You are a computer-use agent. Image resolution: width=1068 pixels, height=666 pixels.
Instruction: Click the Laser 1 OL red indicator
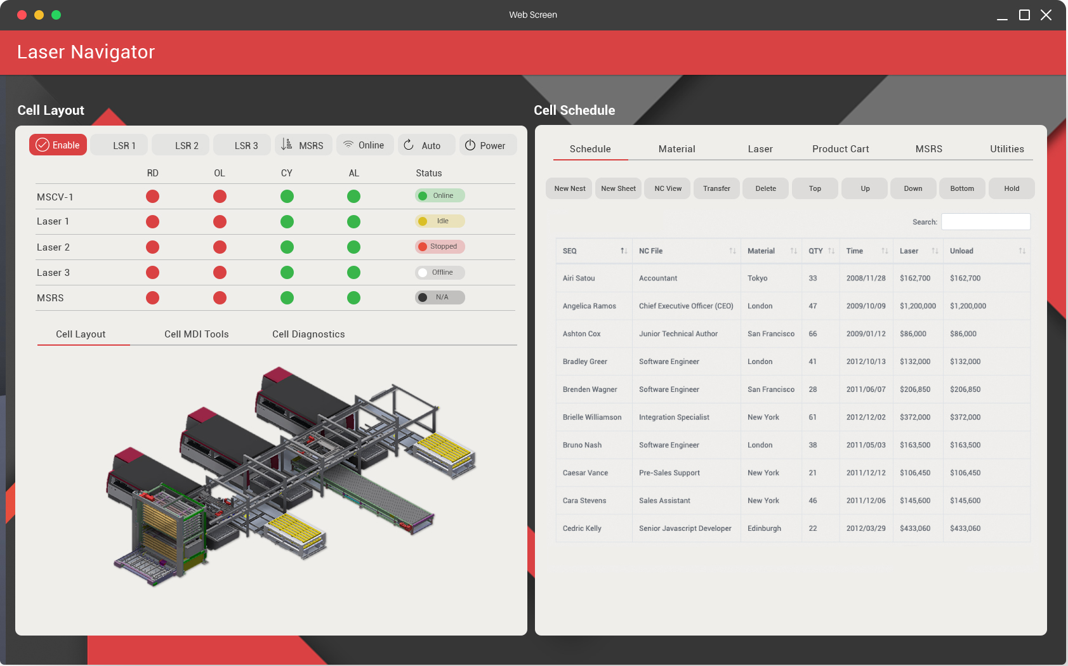click(220, 222)
